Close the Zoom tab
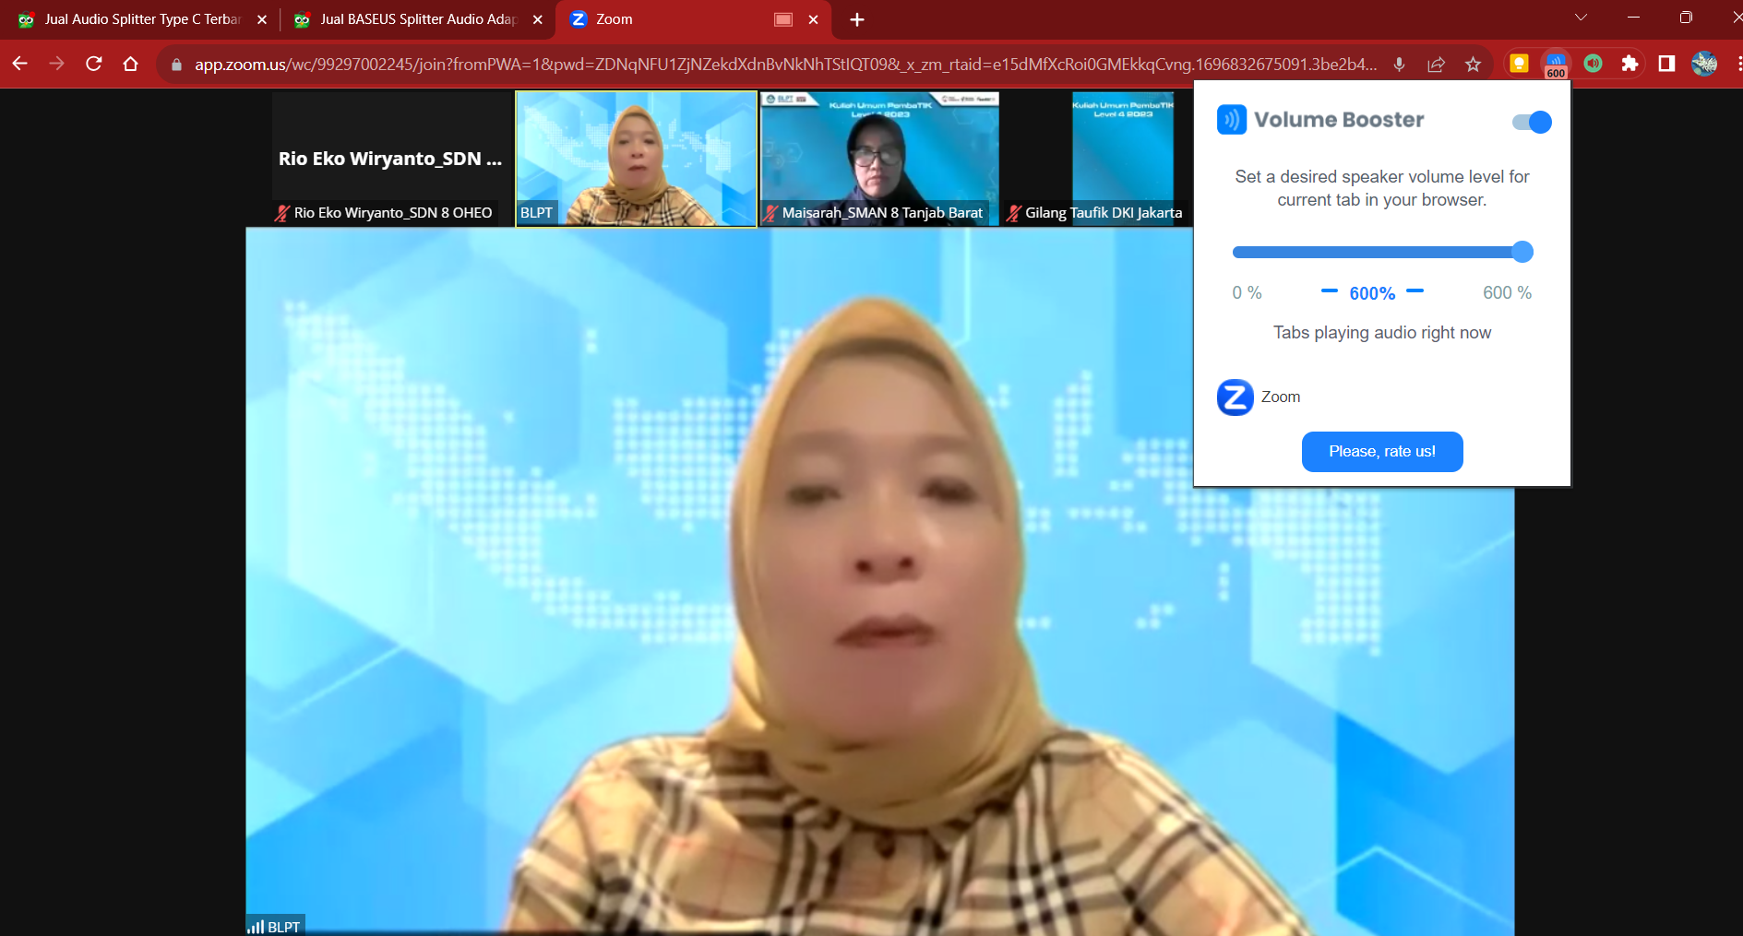Screen dimensions: 1743x936 click(x=813, y=19)
